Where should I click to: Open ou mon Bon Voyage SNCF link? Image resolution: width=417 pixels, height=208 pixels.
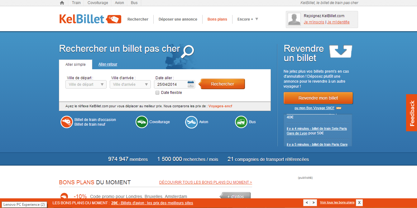click(x=314, y=108)
